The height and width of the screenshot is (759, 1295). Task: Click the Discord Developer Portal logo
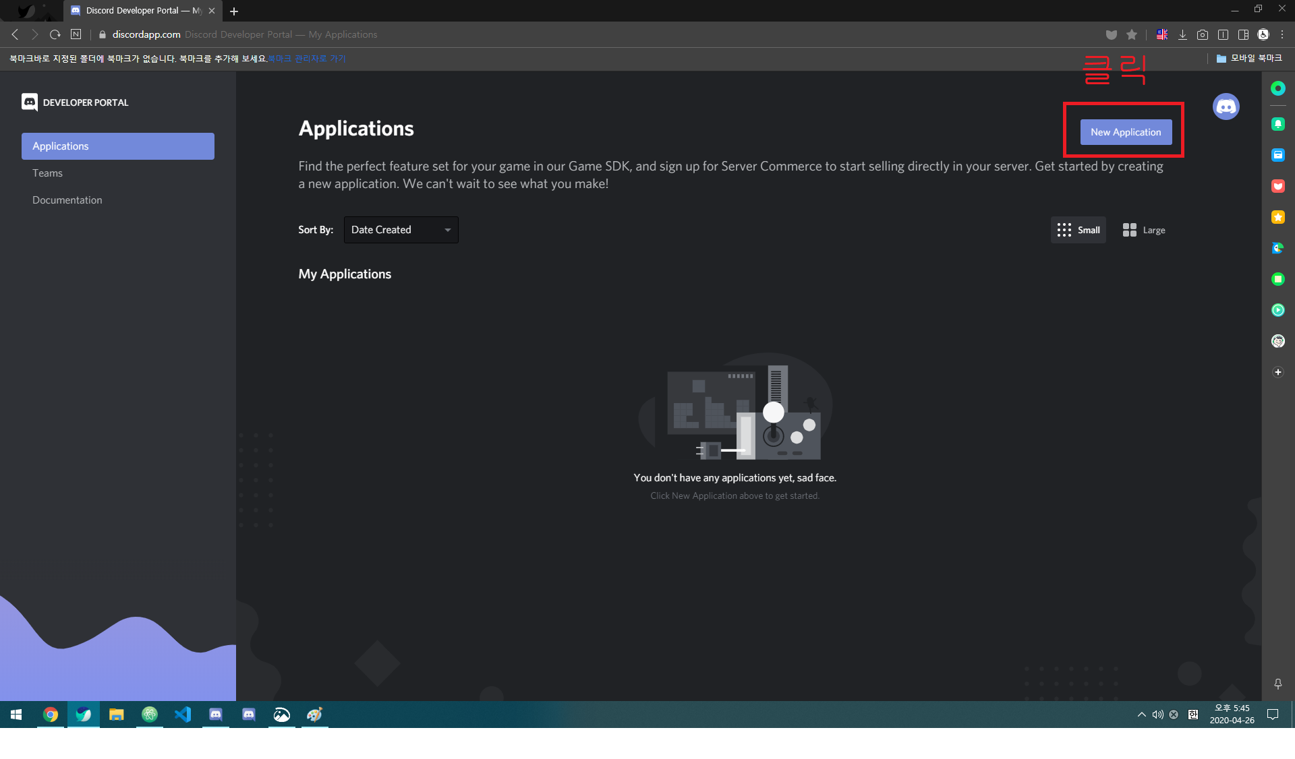pyautogui.click(x=75, y=102)
